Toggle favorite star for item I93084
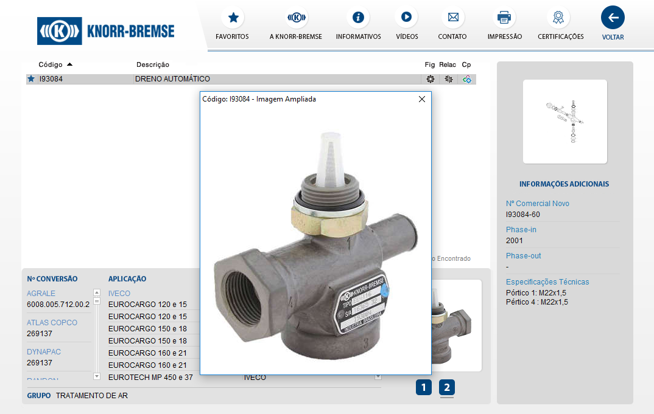Viewport: 654px width, 414px height. pos(31,79)
